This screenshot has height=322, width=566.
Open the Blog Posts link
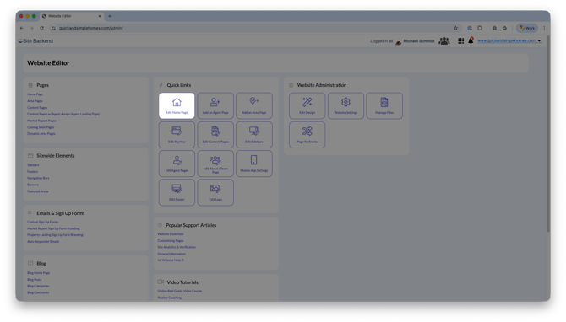click(x=35, y=280)
